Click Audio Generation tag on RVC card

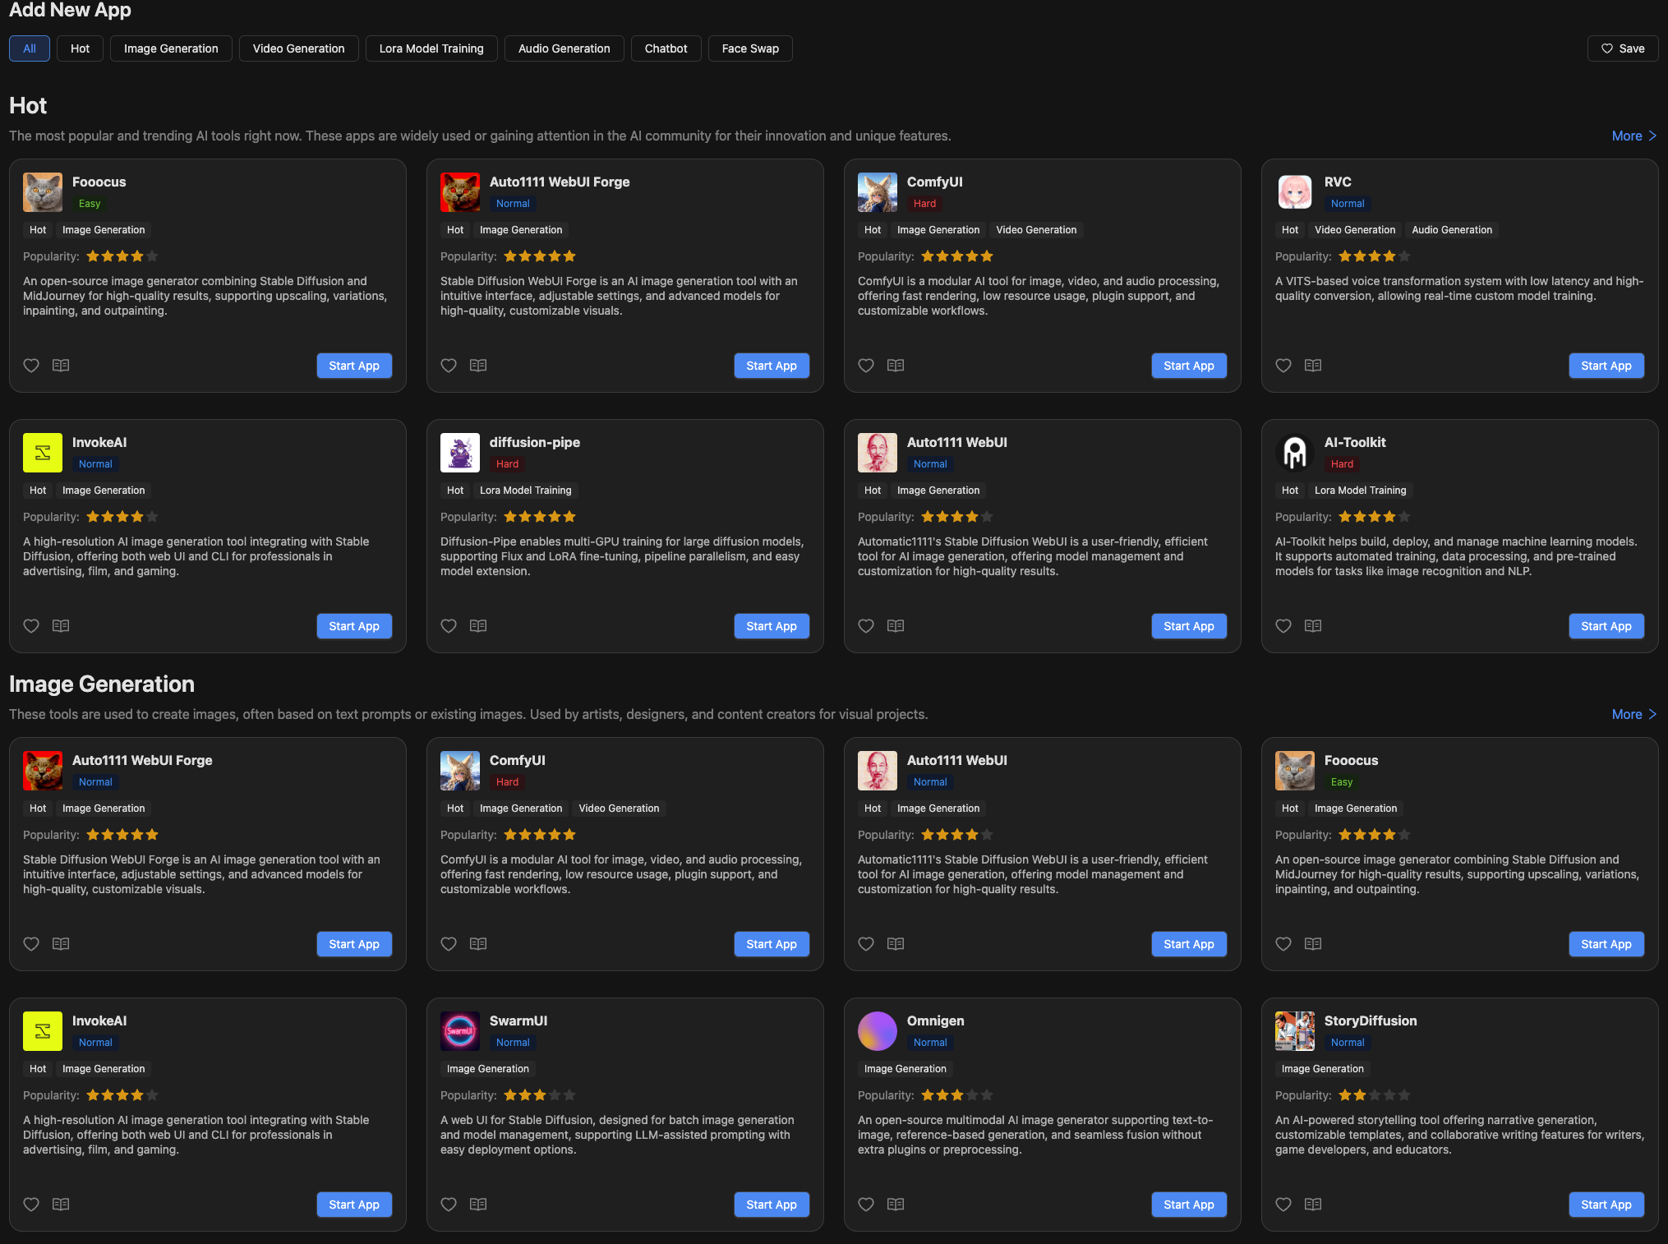tap(1452, 230)
